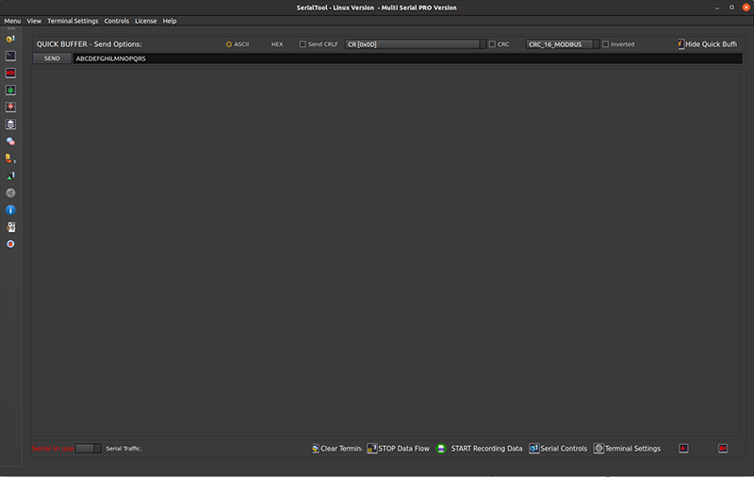Screen dimensions: 754x477
Task: Enable the CRC checkbox
Action: pyautogui.click(x=500, y=44)
